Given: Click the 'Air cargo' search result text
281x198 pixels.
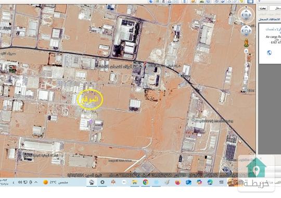Looking at the screenshot, I should (273, 37).
